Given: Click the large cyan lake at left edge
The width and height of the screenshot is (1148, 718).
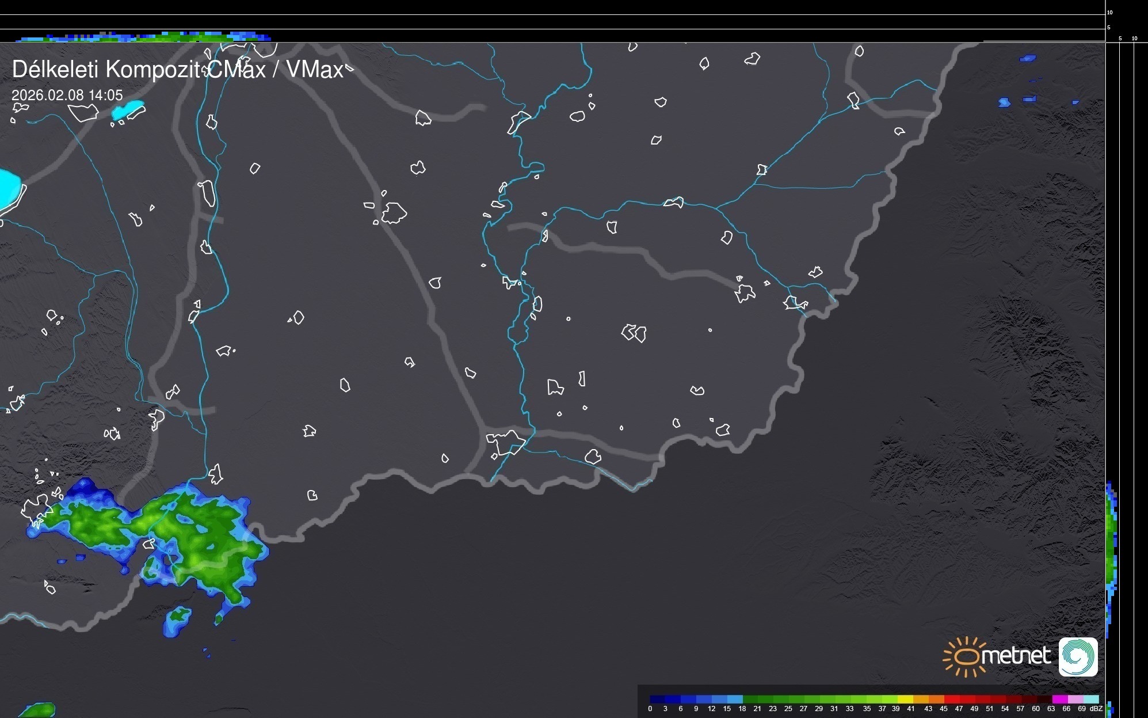Looking at the screenshot, I should 9,189.
